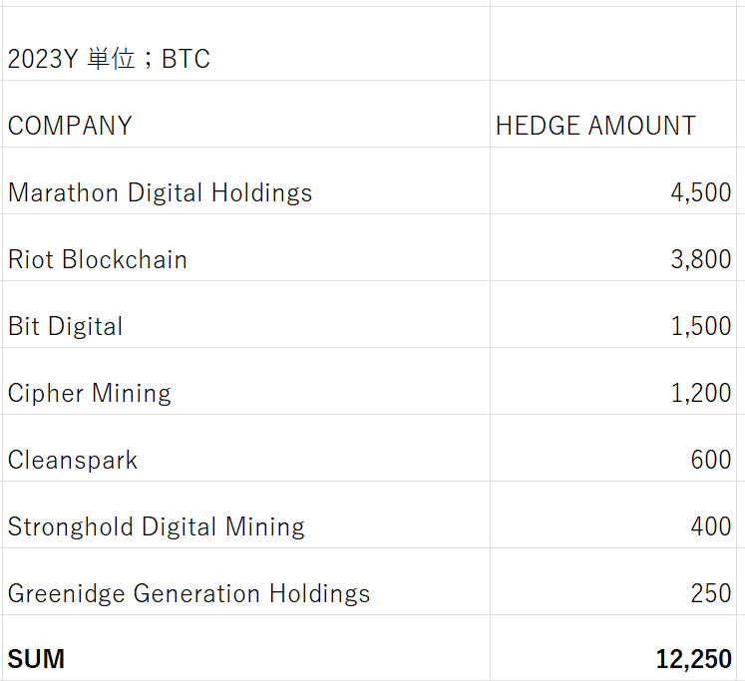745x681 pixels.
Task: Click the 1,200 value cell
Action: (700, 393)
